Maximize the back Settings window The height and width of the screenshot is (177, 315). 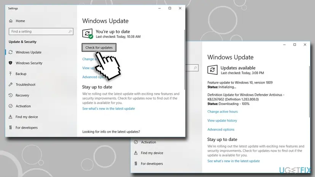coord(294,44)
